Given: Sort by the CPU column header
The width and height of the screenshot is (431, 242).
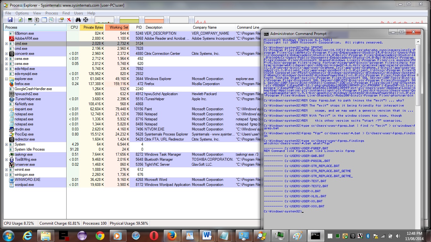Looking at the screenshot, I should (x=73, y=27).
